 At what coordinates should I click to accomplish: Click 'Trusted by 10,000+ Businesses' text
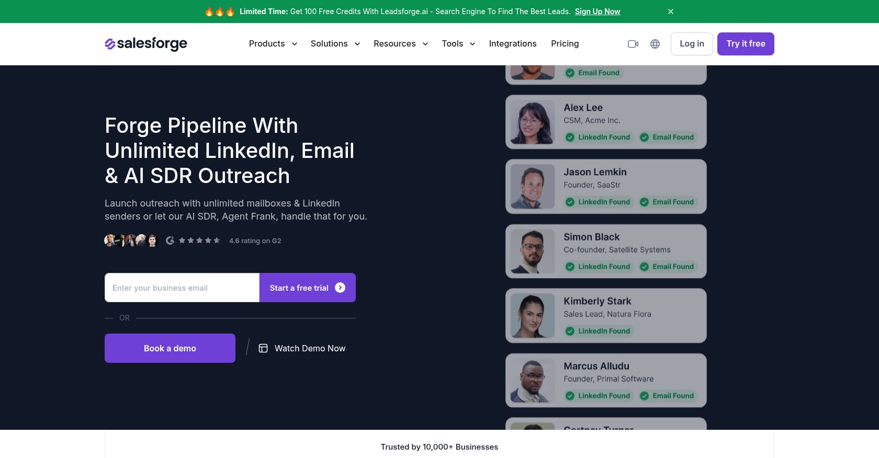tap(439, 447)
